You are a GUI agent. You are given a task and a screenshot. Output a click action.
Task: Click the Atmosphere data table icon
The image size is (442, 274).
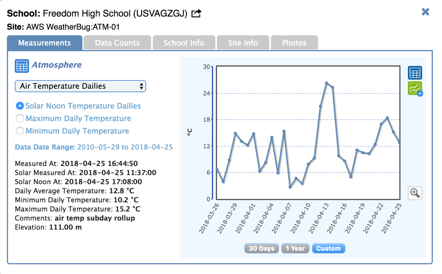[x=22, y=66]
